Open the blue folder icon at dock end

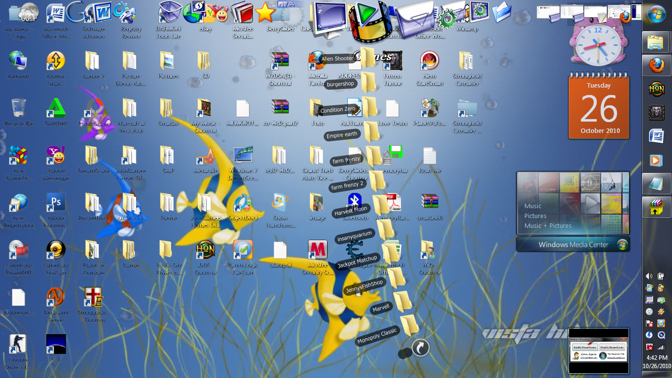coord(501,12)
